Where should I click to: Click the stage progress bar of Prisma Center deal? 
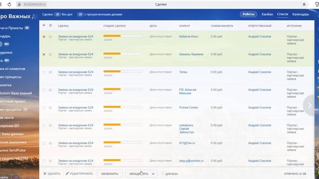point(123,107)
